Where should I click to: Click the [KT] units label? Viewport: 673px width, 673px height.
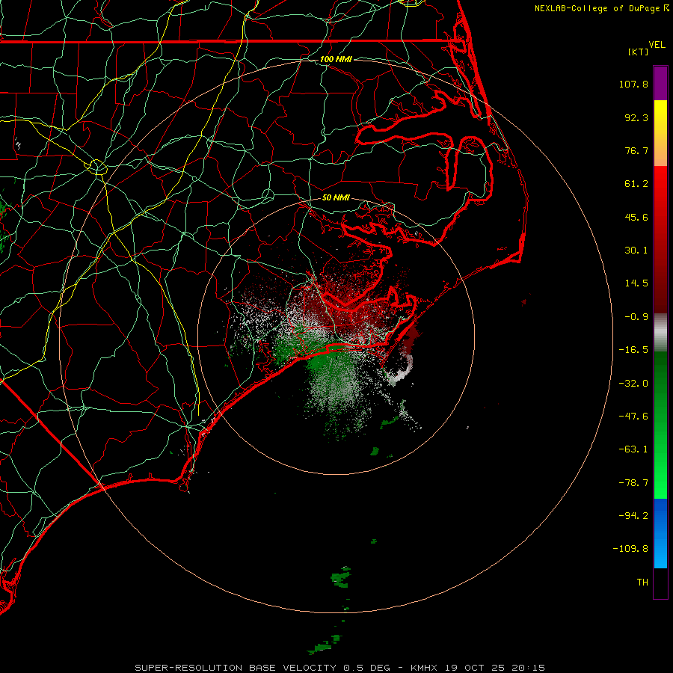pos(639,52)
